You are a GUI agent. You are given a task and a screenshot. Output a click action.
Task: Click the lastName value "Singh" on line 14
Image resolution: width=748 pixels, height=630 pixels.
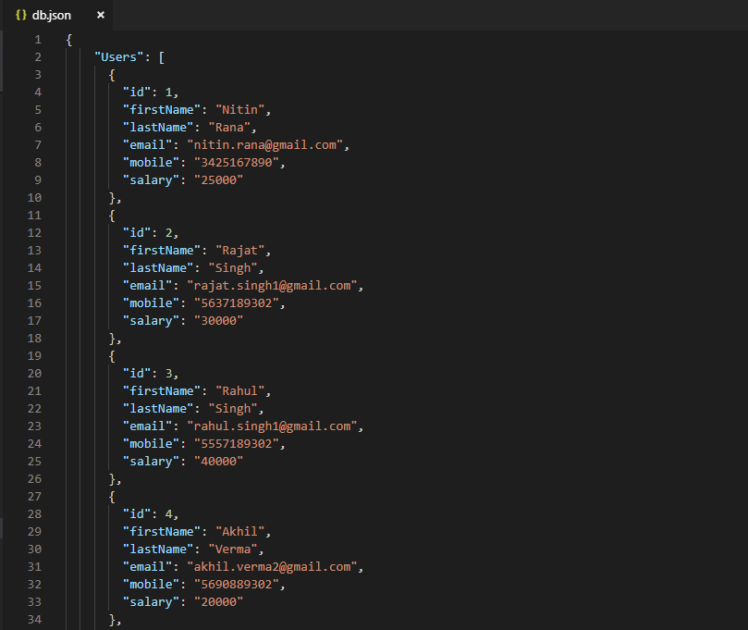pyautogui.click(x=234, y=267)
